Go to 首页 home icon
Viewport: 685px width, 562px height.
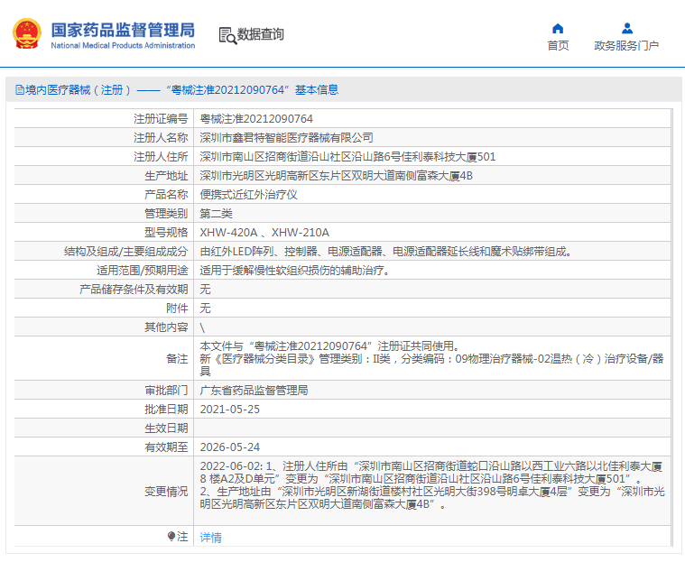[x=558, y=29]
